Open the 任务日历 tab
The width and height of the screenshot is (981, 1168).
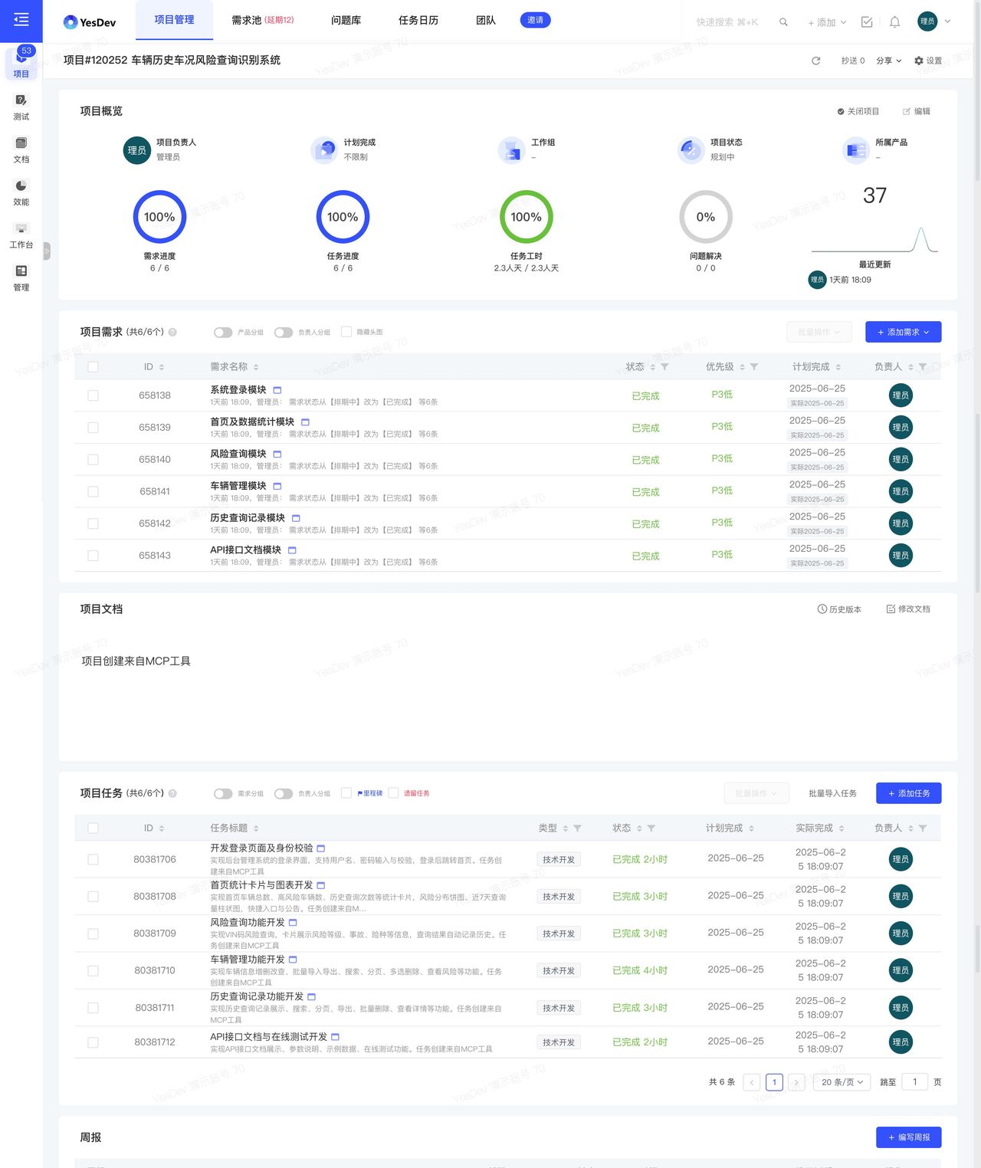[418, 20]
